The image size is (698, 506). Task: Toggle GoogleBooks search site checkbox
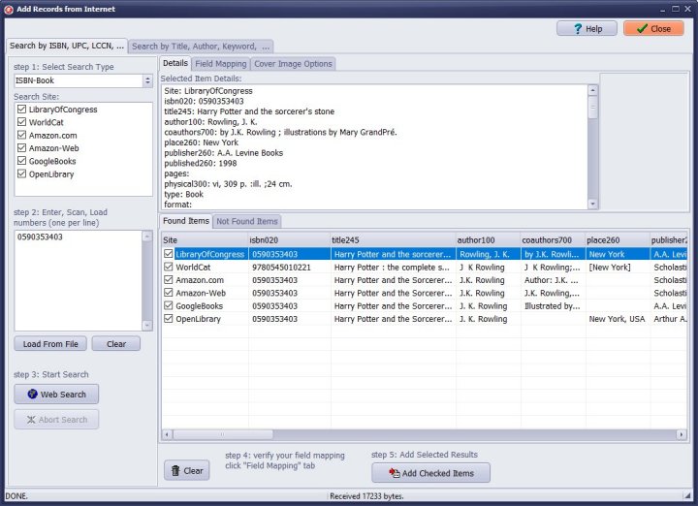[21, 161]
